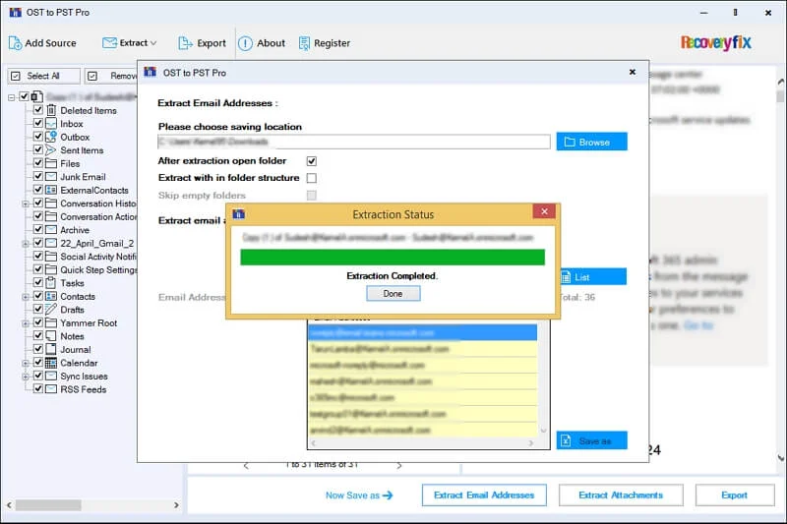Click the root mailbox file icon
The image size is (787, 524).
point(36,96)
